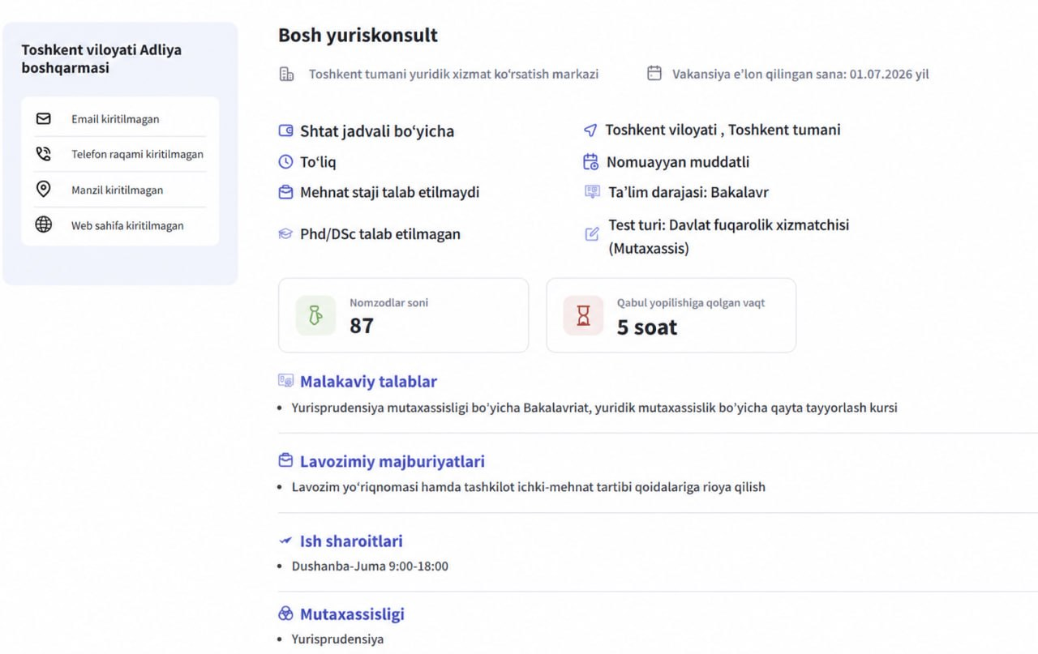Click the wallet icon beside Shtat jadvali bo'yicha
The width and height of the screenshot is (1038, 654).
click(285, 130)
